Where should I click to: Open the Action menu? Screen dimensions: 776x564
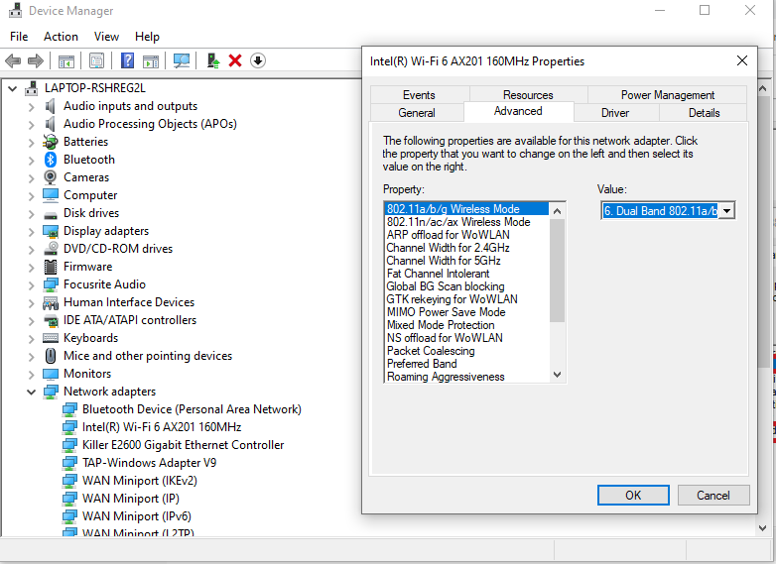coord(61,37)
